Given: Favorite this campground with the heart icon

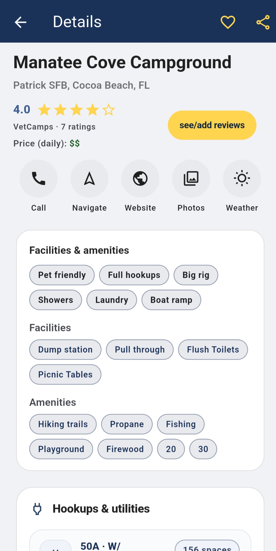Looking at the screenshot, I should pos(228,22).
